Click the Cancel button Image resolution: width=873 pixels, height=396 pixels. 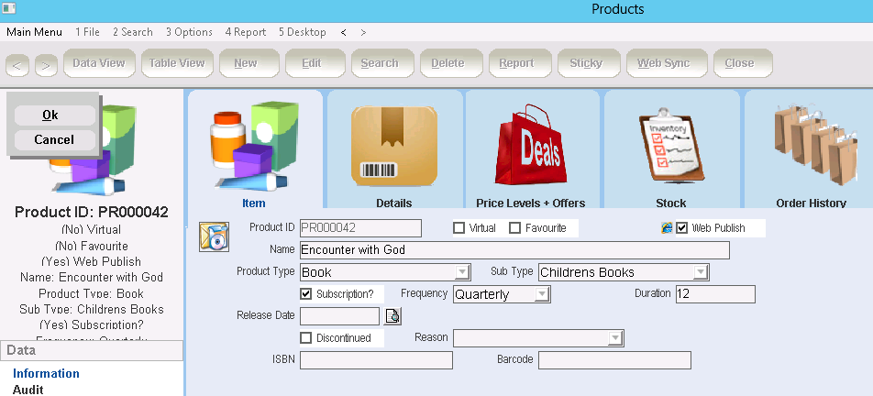point(55,139)
